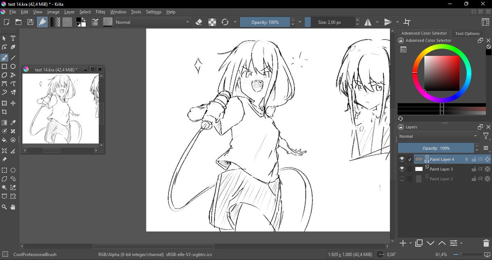Toggle horizontal mirror mode
This screenshot has width=492, height=260.
point(368,22)
